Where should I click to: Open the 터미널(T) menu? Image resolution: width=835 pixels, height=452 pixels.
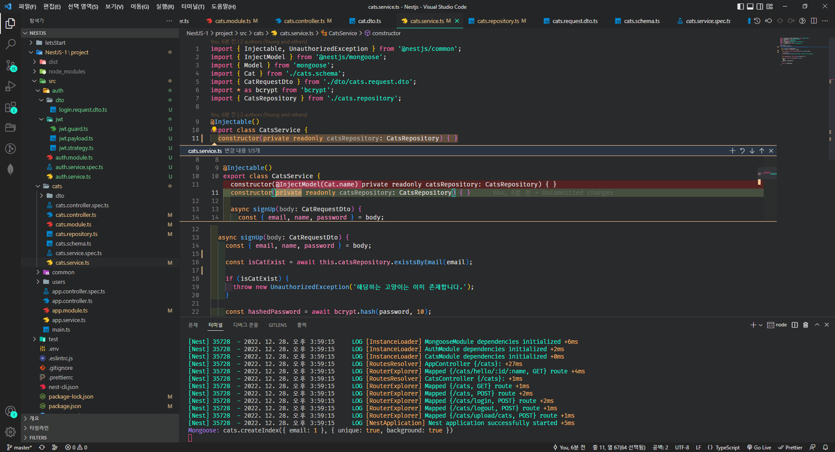pos(192,7)
